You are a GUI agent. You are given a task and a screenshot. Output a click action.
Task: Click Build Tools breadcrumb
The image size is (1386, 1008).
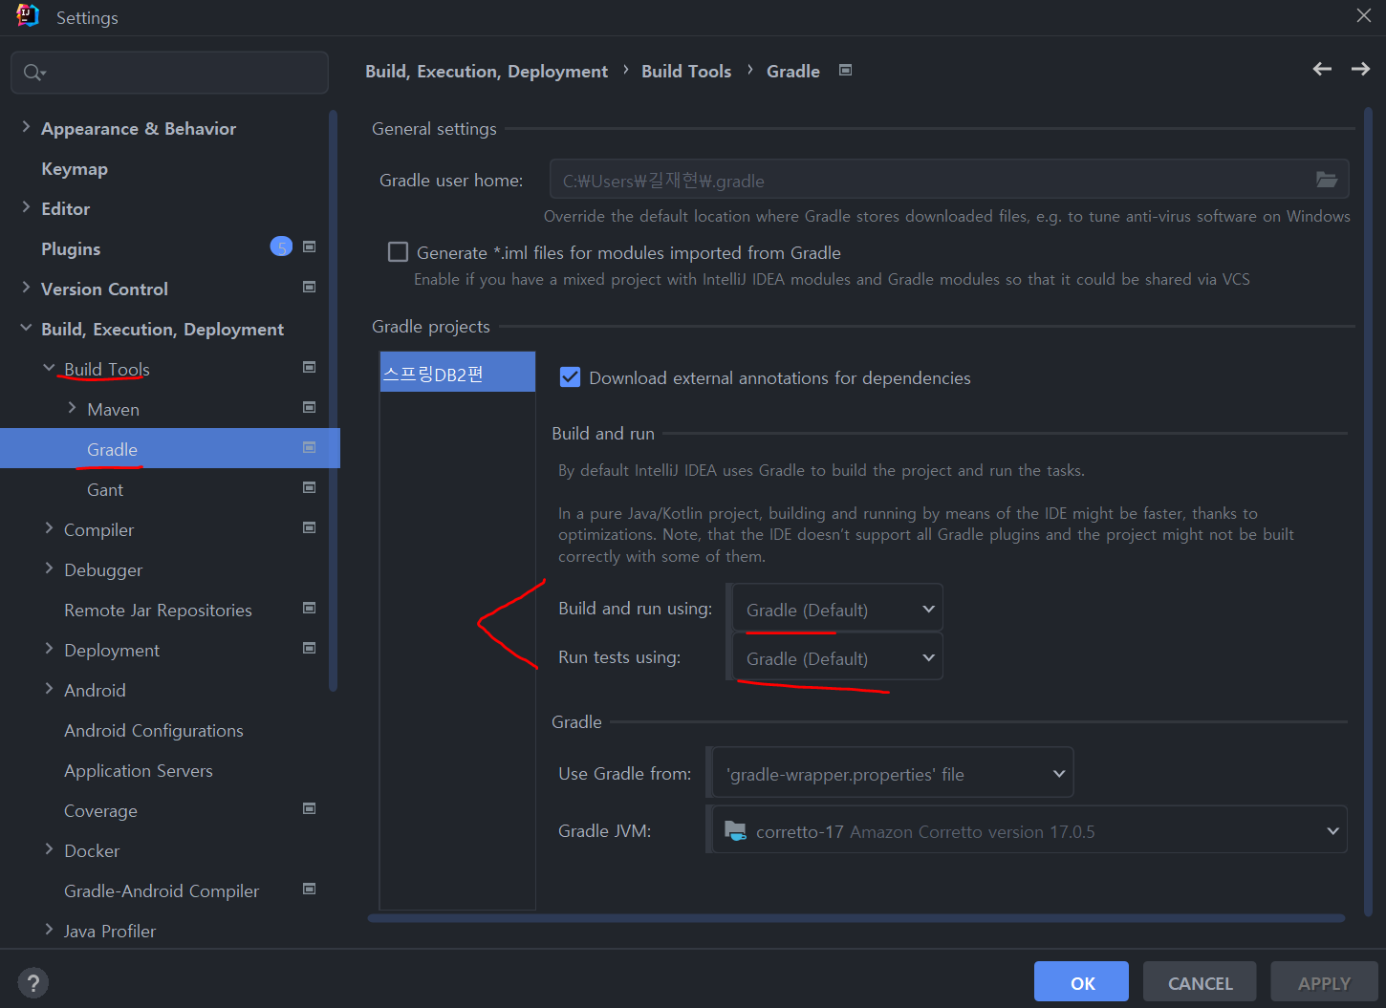pos(686,71)
